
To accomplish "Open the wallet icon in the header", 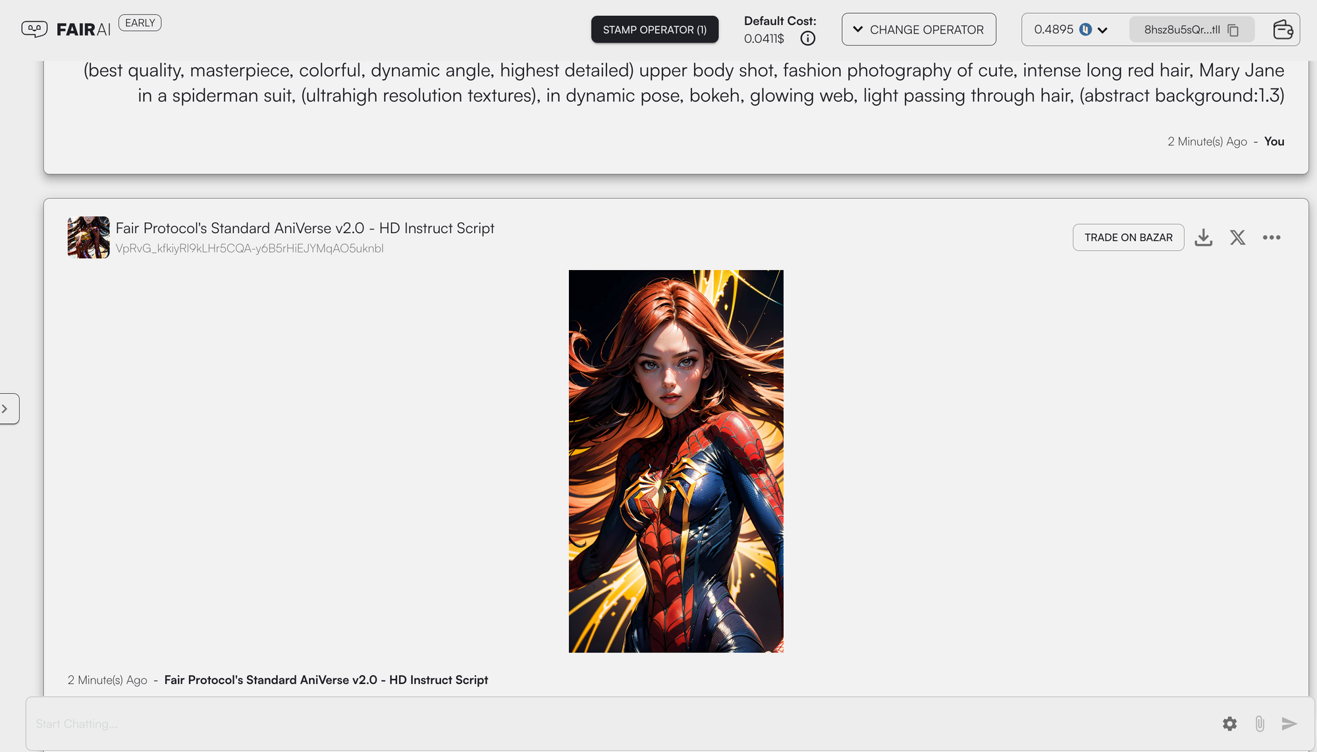I will pos(1283,30).
